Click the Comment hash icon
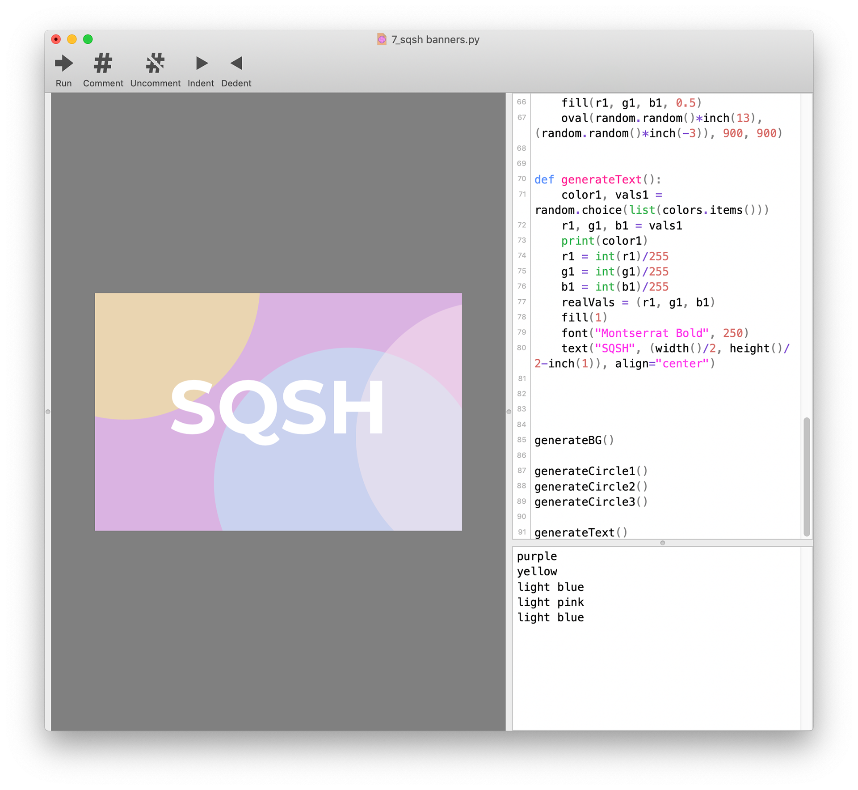858x790 pixels. pyautogui.click(x=103, y=63)
